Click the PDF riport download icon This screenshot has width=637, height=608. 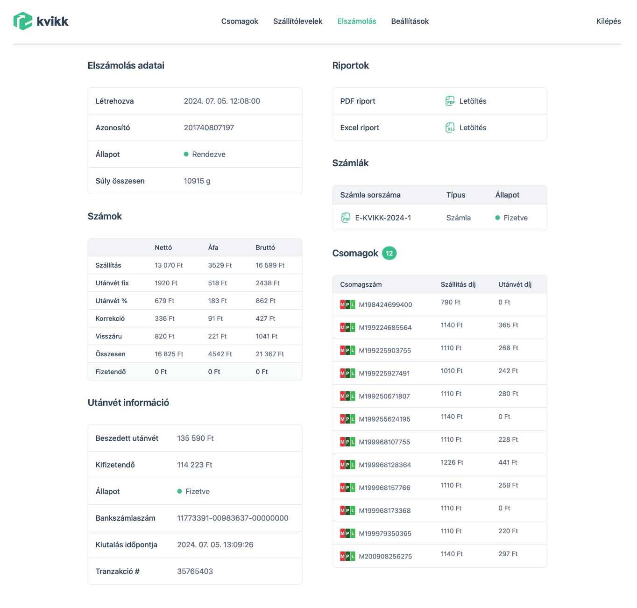[x=450, y=101]
